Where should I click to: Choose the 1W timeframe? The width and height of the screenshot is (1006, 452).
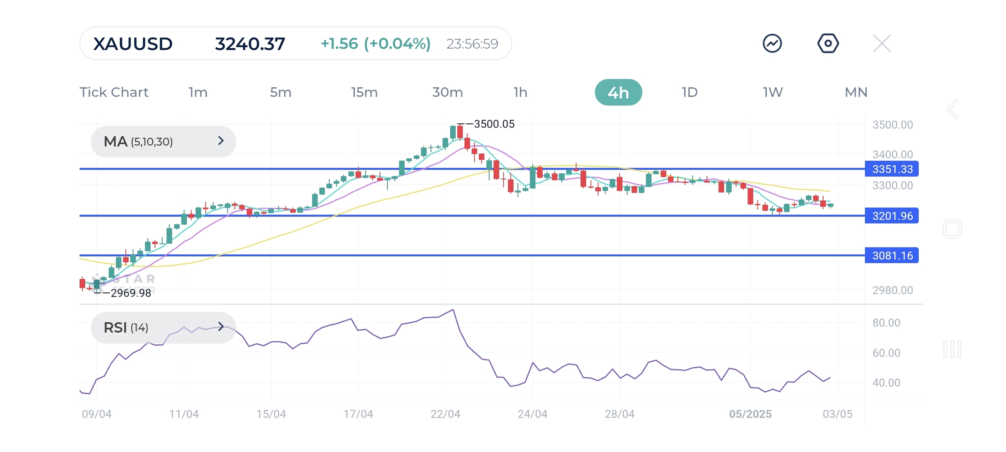pos(772,92)
